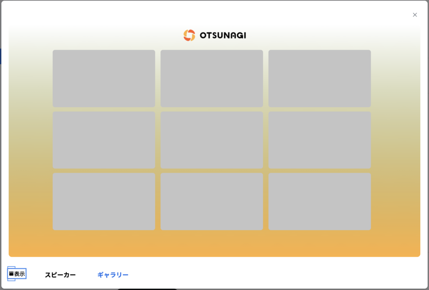Select the bottom-left gallery tile
This screenshot has height=290, width=429.
tap(104, 201)
